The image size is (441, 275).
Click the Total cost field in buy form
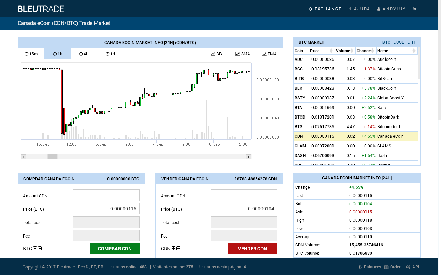[106, 222]
